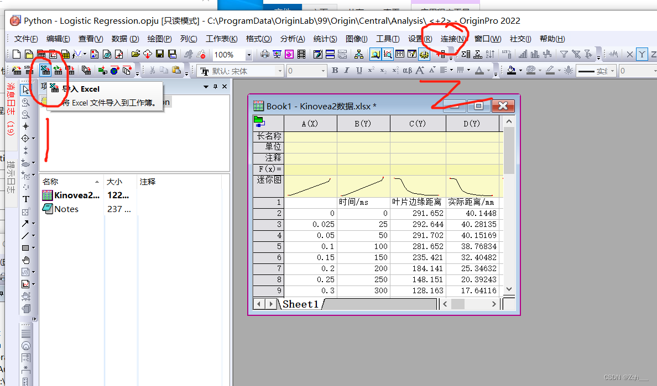Screen dimensions: 657x386
Task: Click the open file folder icon
Action: (x=135, y=54)
